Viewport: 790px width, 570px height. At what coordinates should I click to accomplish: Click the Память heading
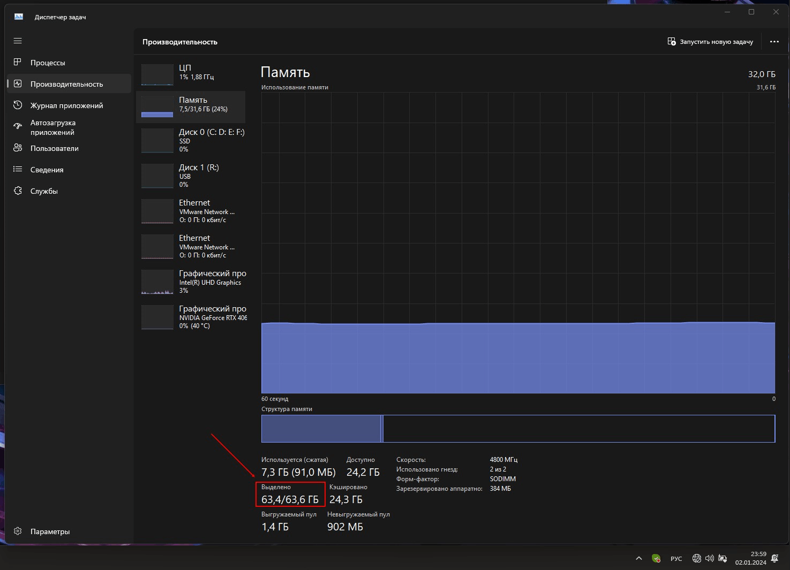[285, 72]
